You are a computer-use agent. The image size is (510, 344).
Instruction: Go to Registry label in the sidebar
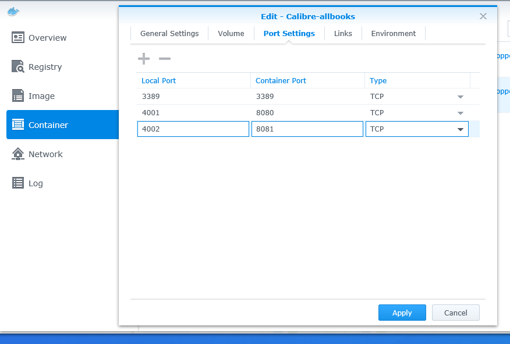[x=45, y=67]
